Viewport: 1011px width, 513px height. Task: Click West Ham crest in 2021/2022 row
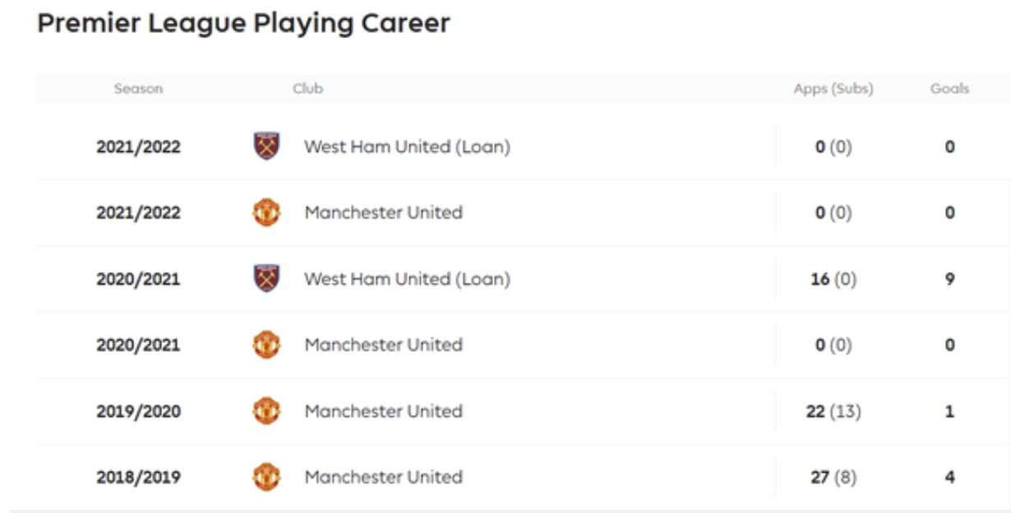[266, 147]
